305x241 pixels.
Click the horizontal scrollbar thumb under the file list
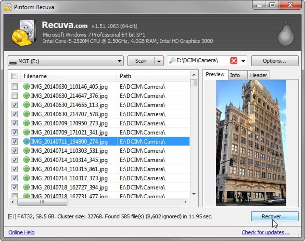coord(42,202)
